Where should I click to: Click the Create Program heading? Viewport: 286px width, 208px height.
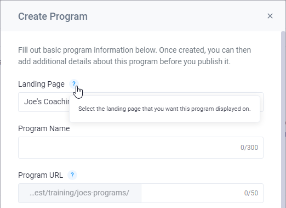(53, 16)
